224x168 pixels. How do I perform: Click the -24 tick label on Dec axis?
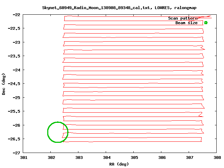16,70
